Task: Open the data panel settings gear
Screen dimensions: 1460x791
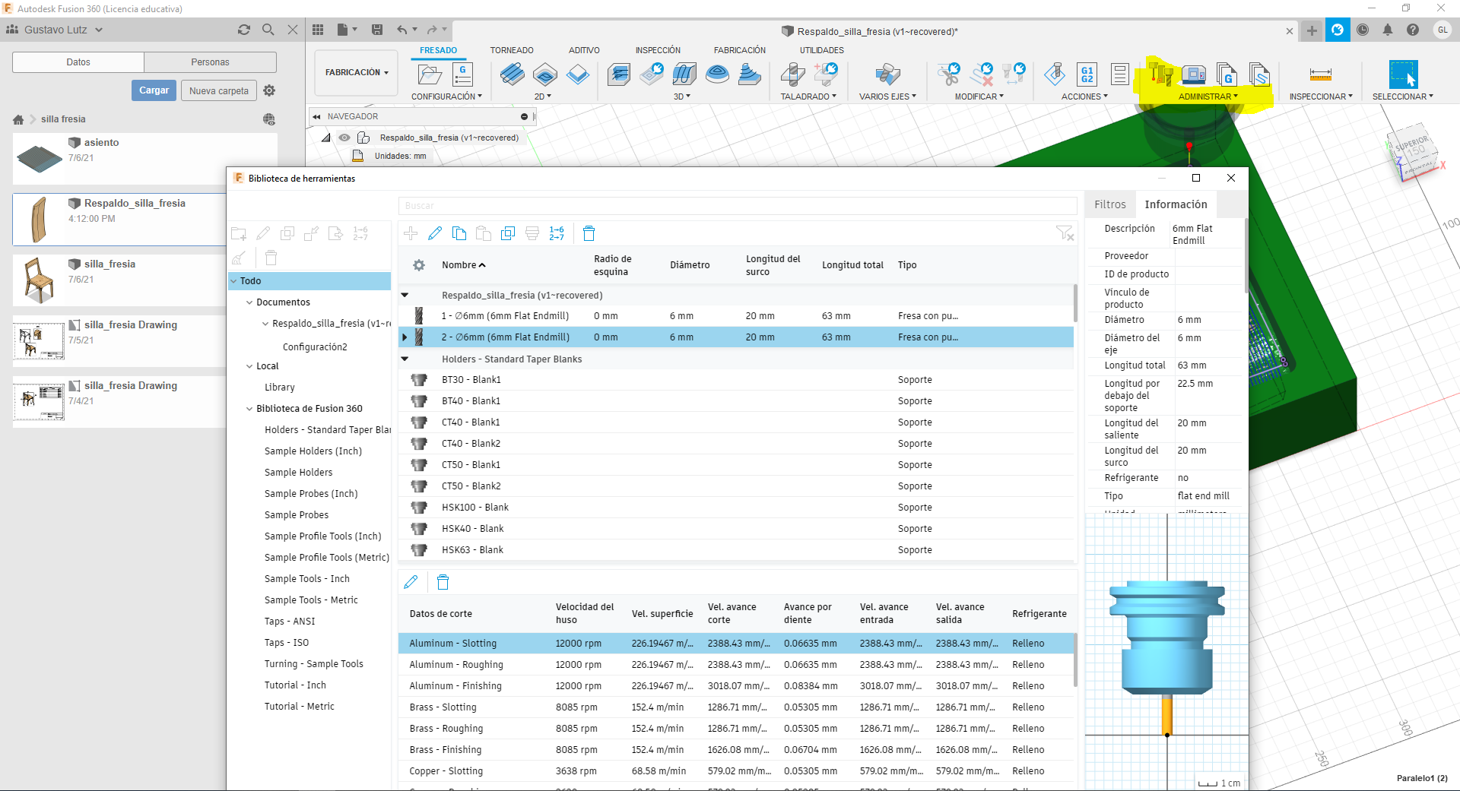Action: tap(269, 90)
